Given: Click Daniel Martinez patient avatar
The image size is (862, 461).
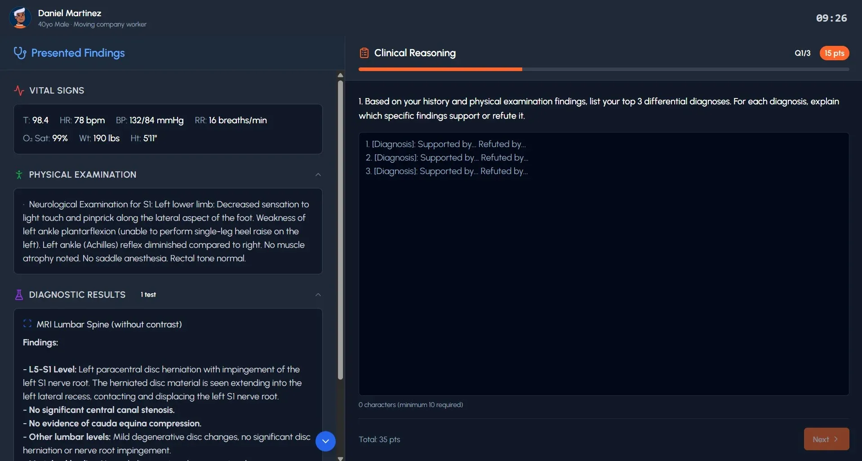Looking at the screenshot, I should 20,18.
